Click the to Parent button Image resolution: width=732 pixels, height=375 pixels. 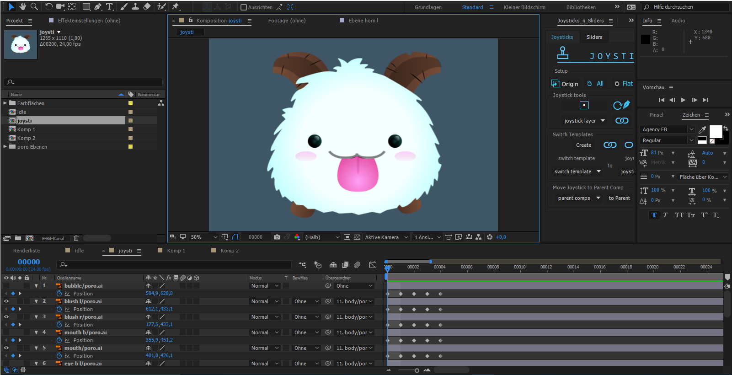click(x=619, y=198)
